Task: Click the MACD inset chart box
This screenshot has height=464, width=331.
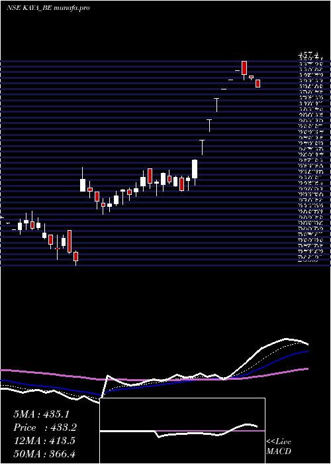Action: [x=182, y=431]
